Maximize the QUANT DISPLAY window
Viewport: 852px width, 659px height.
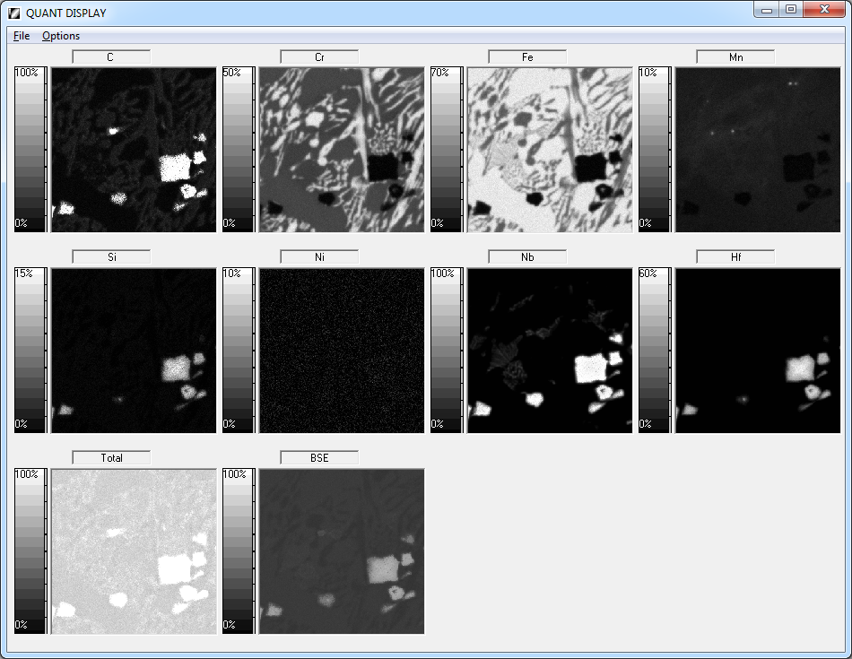coord(791,10)
